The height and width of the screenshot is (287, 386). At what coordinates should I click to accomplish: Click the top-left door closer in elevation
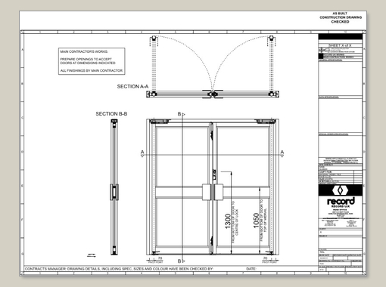[x=159, y=122]
